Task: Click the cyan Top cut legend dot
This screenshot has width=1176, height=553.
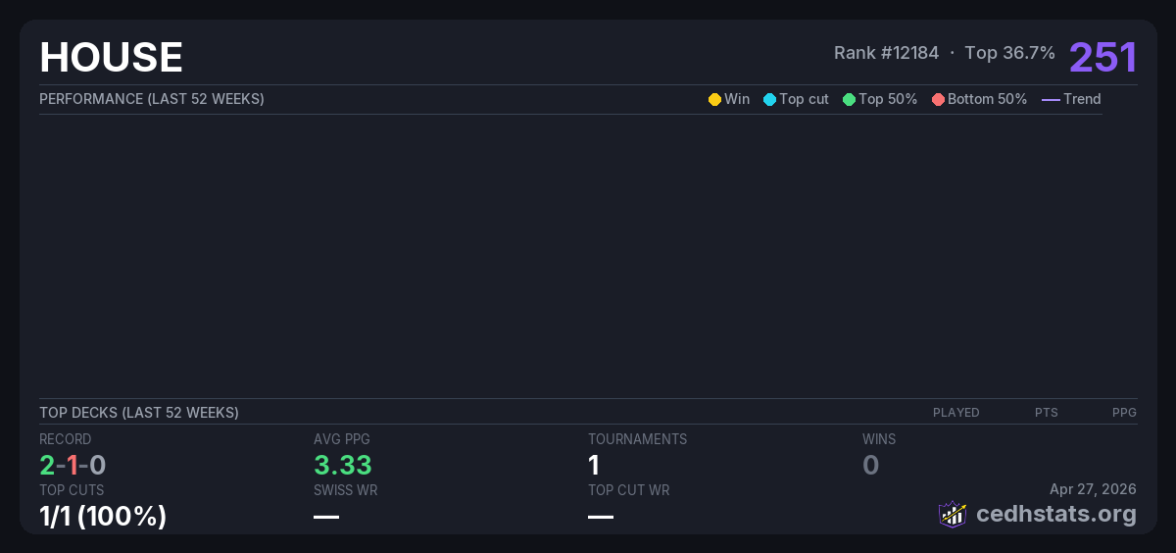Action: [x=769, y=99]
